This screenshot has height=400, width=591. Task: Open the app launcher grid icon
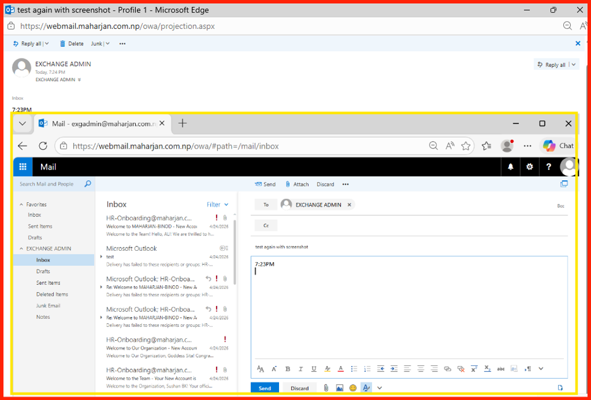23,167
